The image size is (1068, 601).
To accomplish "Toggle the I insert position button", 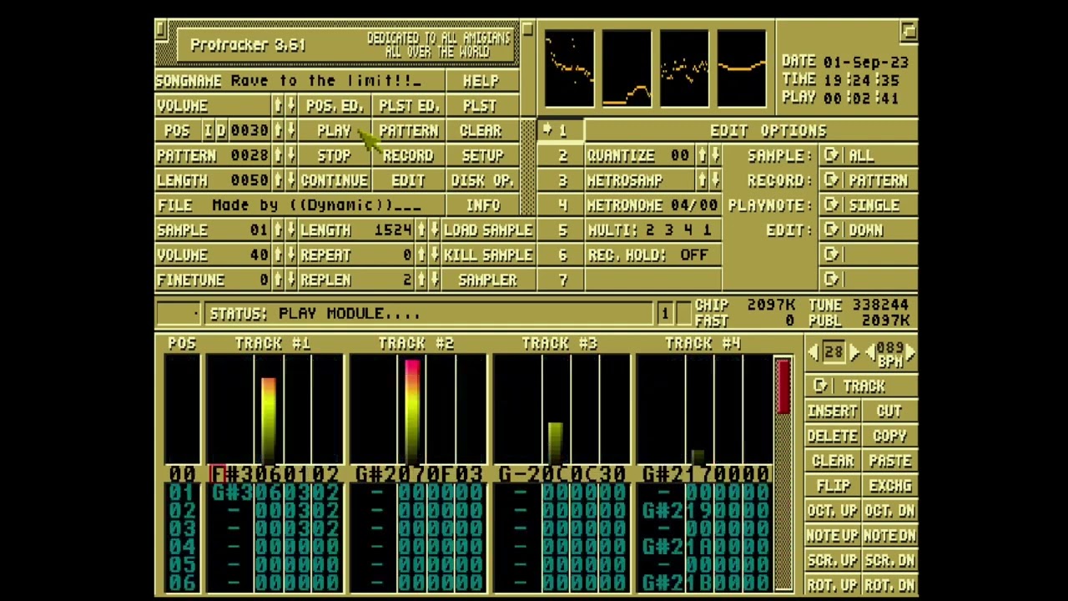I will pos(209,131).
